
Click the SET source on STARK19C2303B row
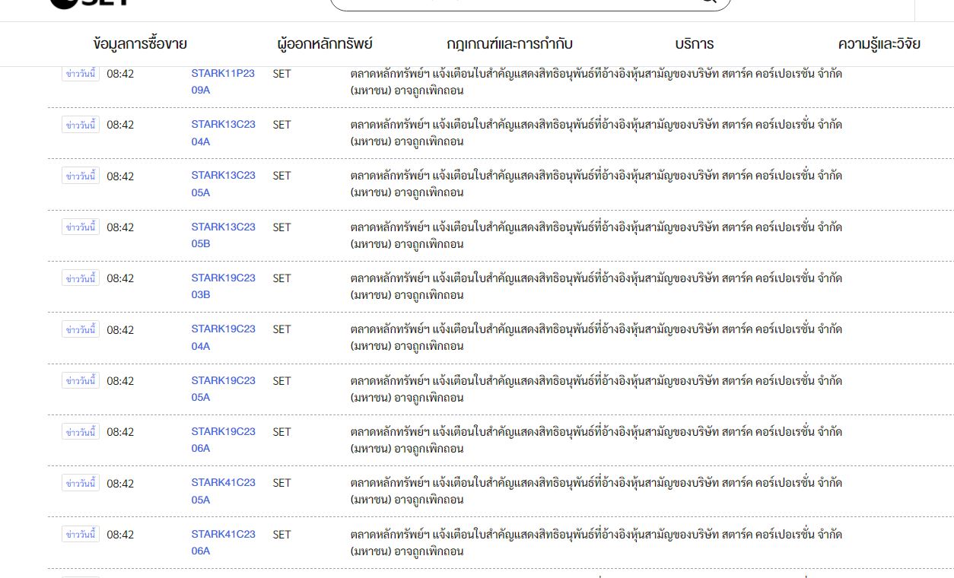[x=281, y=278]
